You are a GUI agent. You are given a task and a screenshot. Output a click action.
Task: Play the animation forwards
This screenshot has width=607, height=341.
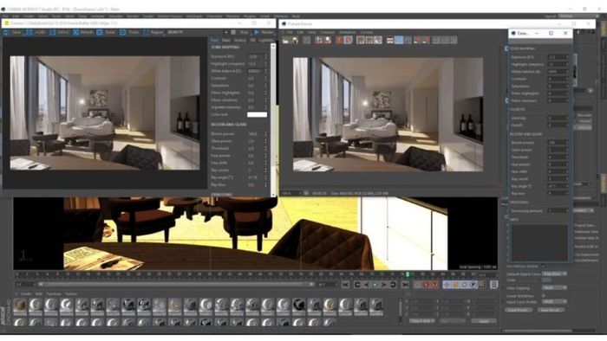pyautogui.click(x=375, y=285)
